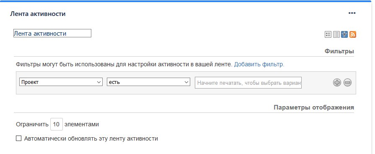Click the item limit field showing 10
Image resolution: width=375 pixels, height=154 pixels.
(57, 124)
